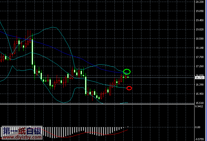Click the 19.020 price axis label
This screenshot has height=141, width=207.
point(200,30)
